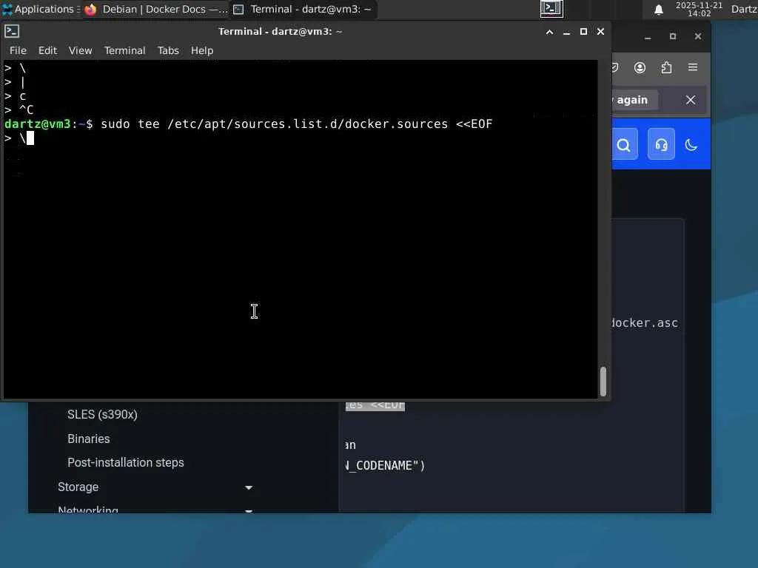Open Docker Docs search magnifier icon
Image resolution: width=758 pixels, height=568 pixels.
tap(623, 145)
